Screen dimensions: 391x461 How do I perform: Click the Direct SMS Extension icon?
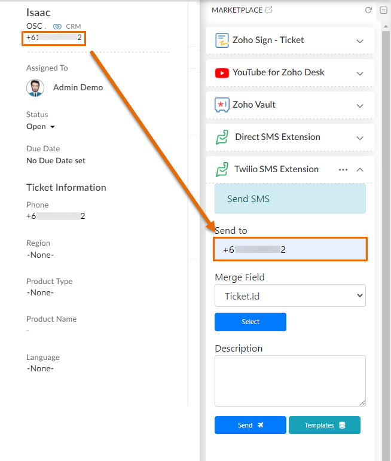222,137
